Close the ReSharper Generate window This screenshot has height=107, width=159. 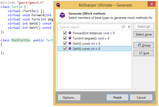click(152, 4)
